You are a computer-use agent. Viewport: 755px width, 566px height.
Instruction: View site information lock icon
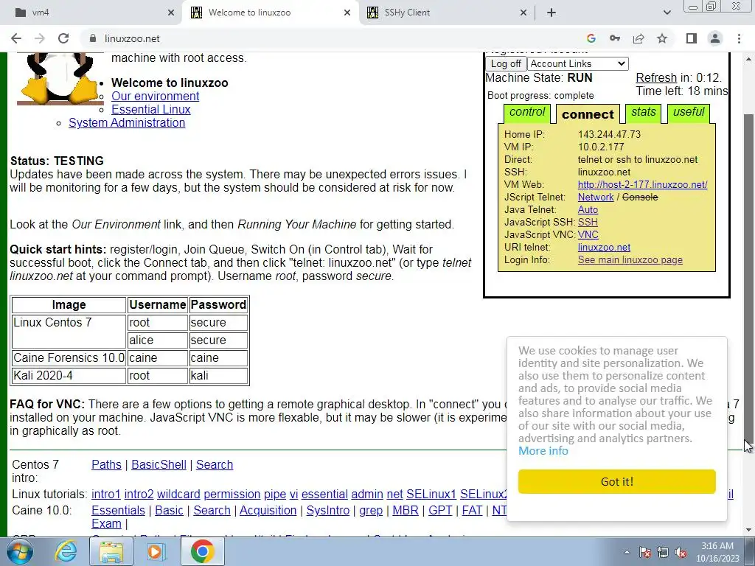[x=93, y=38]
